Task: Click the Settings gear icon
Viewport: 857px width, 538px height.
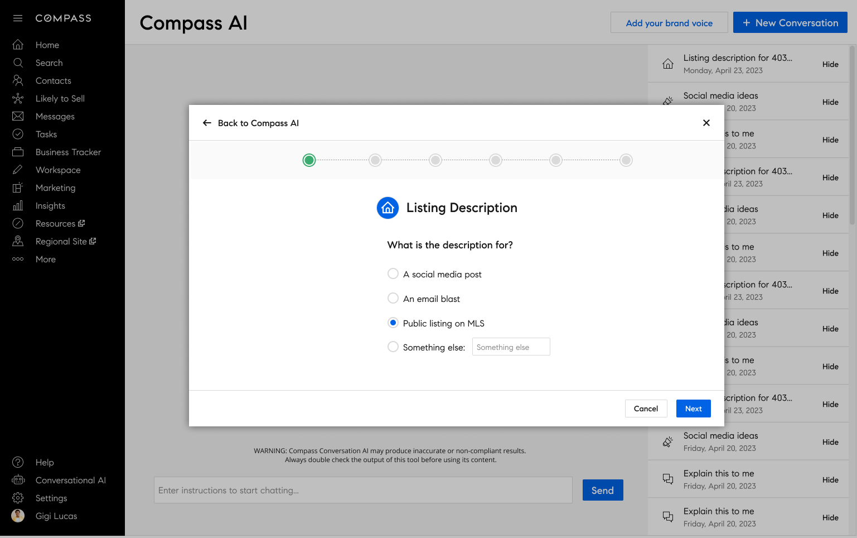Action: pos(18,498)
